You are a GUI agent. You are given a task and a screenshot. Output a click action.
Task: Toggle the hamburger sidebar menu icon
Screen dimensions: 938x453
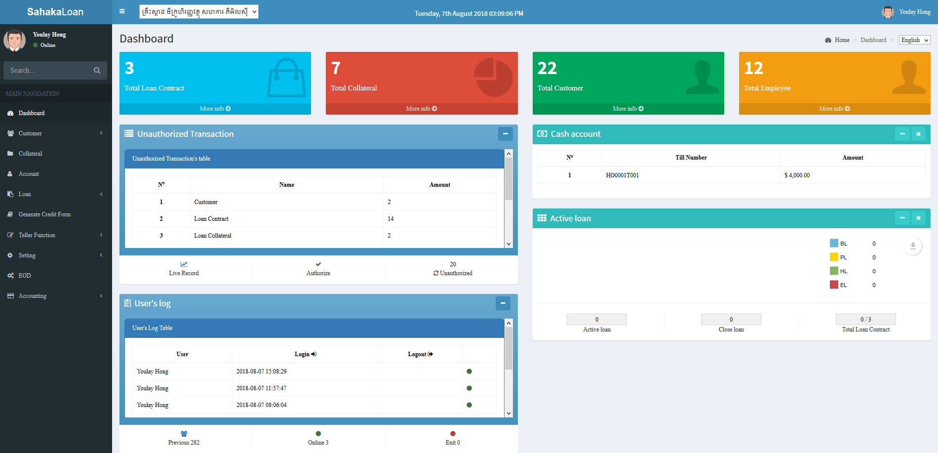[122, 11]
